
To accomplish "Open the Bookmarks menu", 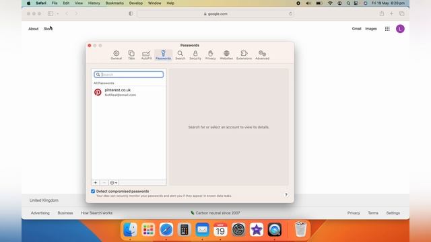I will [114, 3].
